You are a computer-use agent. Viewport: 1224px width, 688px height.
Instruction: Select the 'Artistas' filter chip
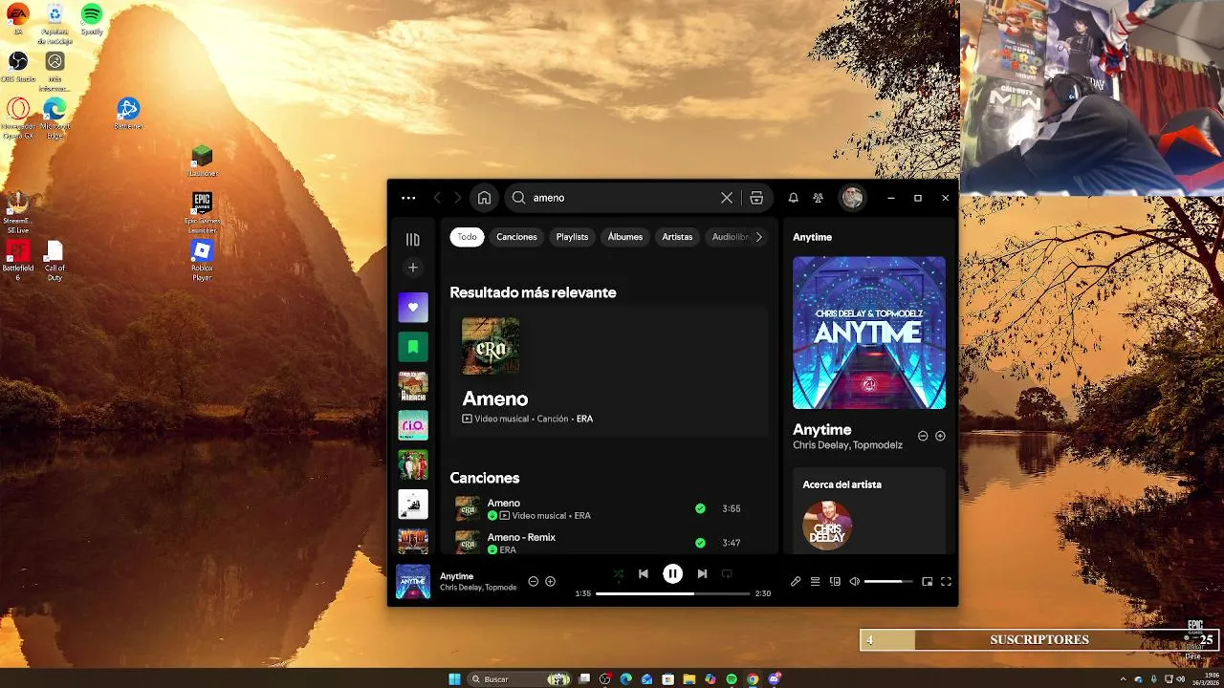pyautogui.click(x=677, y=237)
